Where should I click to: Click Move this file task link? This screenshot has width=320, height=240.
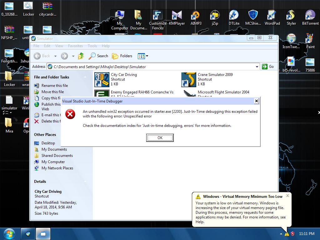click(52, 92)
